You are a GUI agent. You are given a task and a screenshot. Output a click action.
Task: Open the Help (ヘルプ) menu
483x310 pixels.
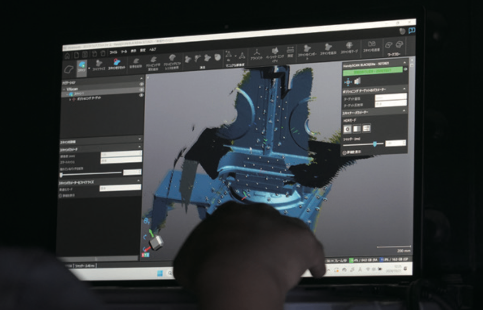pos(153,50)
